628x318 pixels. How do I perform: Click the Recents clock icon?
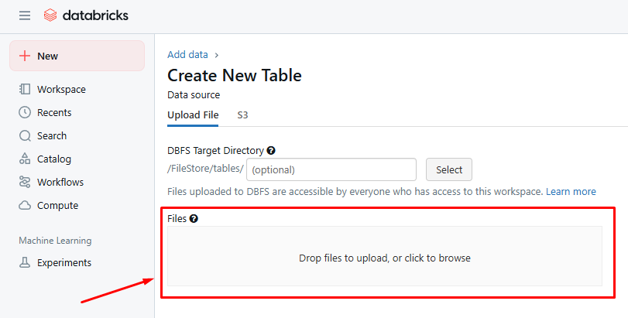coord(25,112)
